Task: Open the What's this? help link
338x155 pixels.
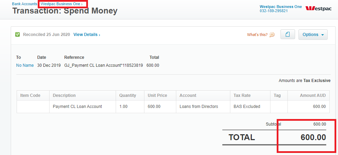Action: coord(257,35)
